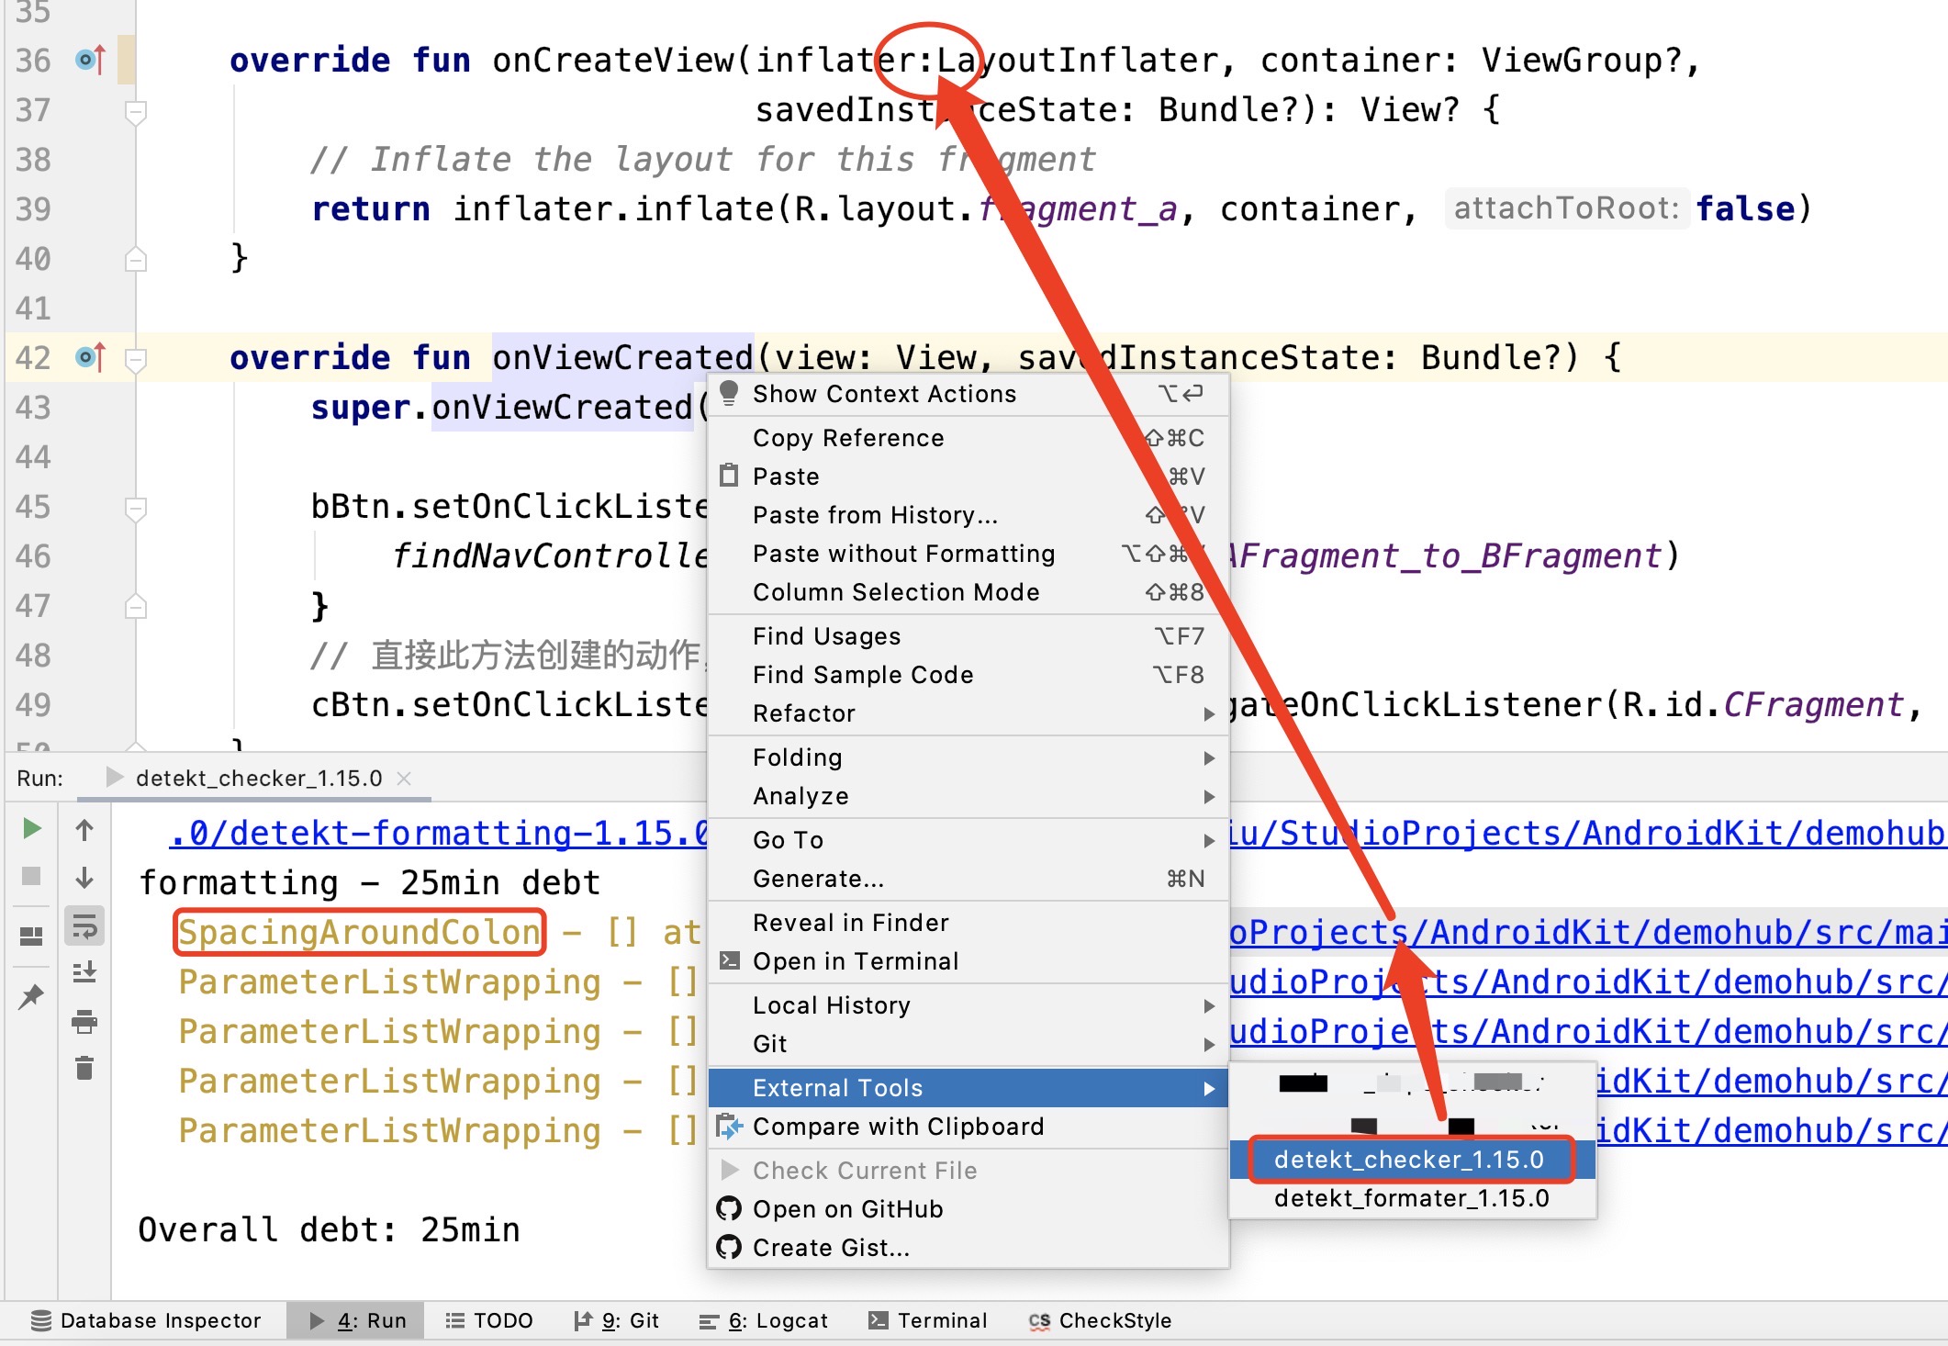Pin the Run tab using pin icon
1948x1346 pixels.
coord(31,995)
